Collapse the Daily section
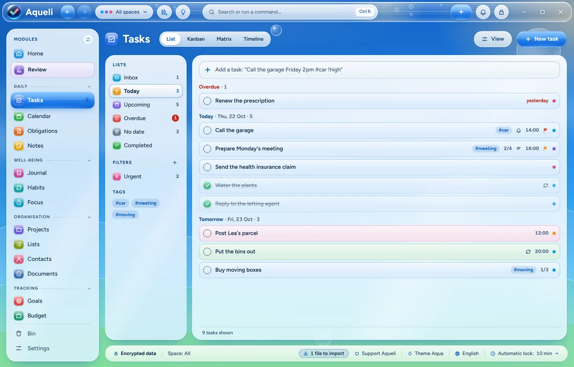This screenshot has height=367, width=574. click(89, 87)
